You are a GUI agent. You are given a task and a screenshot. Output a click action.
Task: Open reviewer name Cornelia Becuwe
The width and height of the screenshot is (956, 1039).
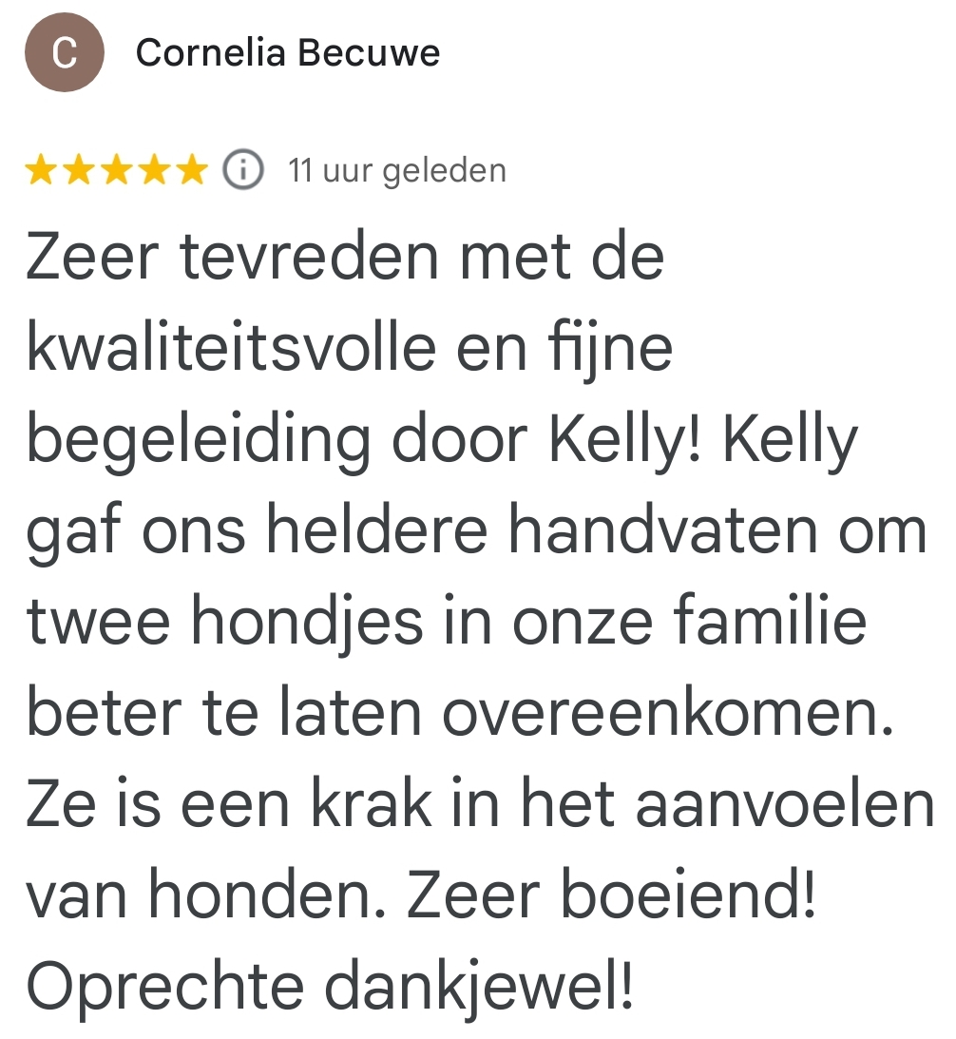[287, 53]
